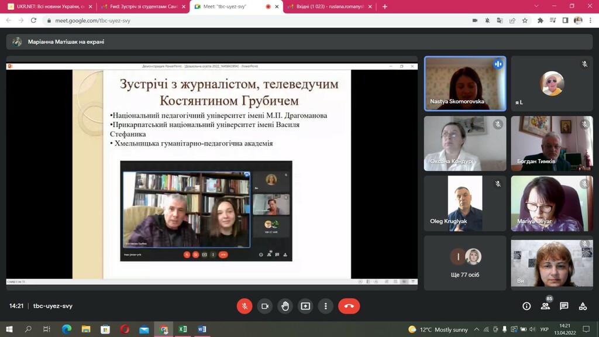Viewport: 599px width, 337px height.
Task: Toggle the camera button in Meet
Action: (x=264, y=306)
